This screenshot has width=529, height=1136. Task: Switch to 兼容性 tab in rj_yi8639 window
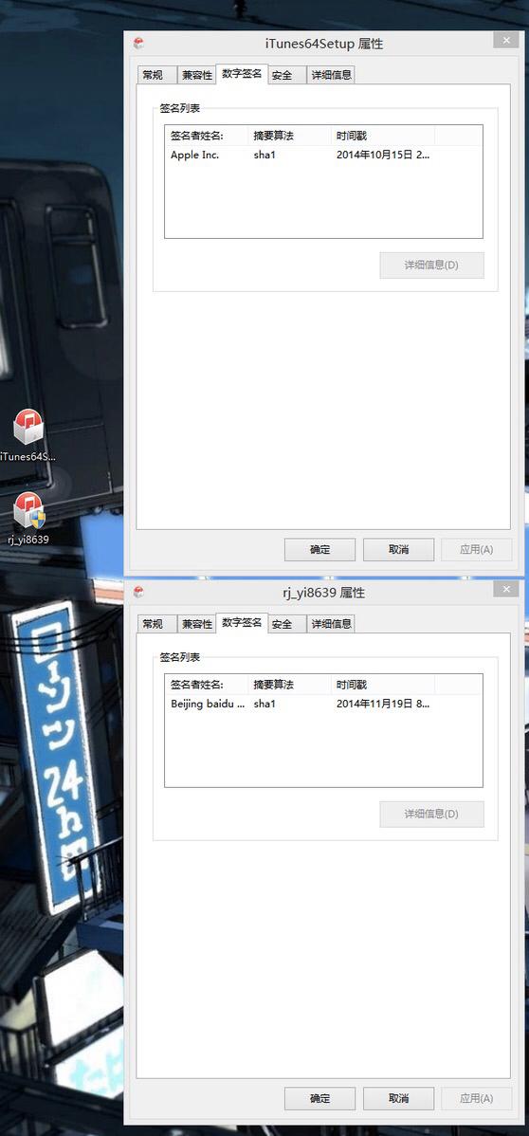[197, 624]
